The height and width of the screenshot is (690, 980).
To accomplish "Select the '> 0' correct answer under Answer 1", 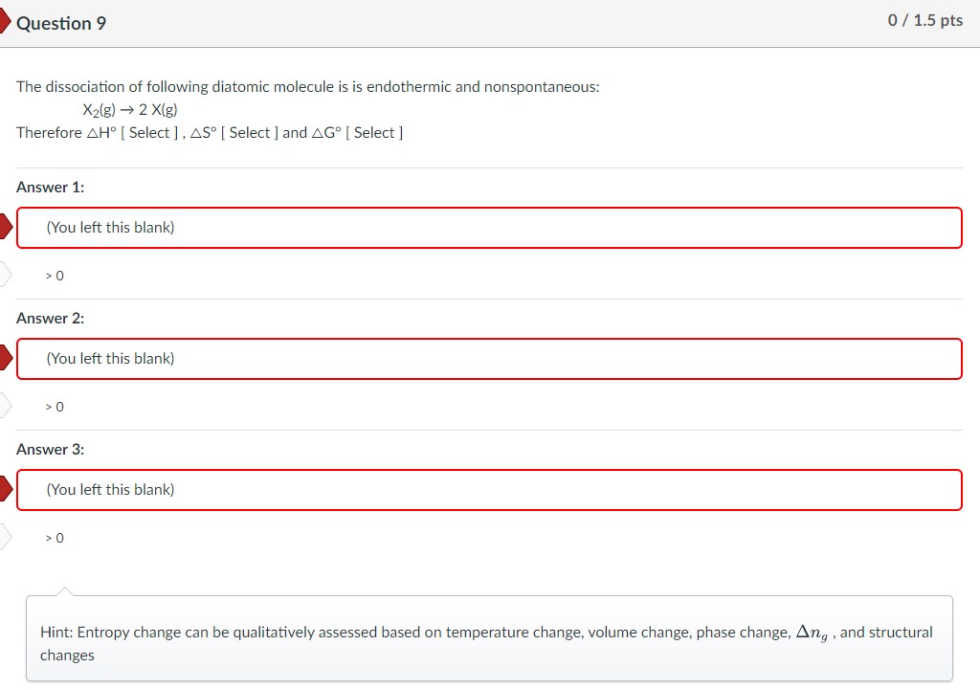I will (54, 275).
